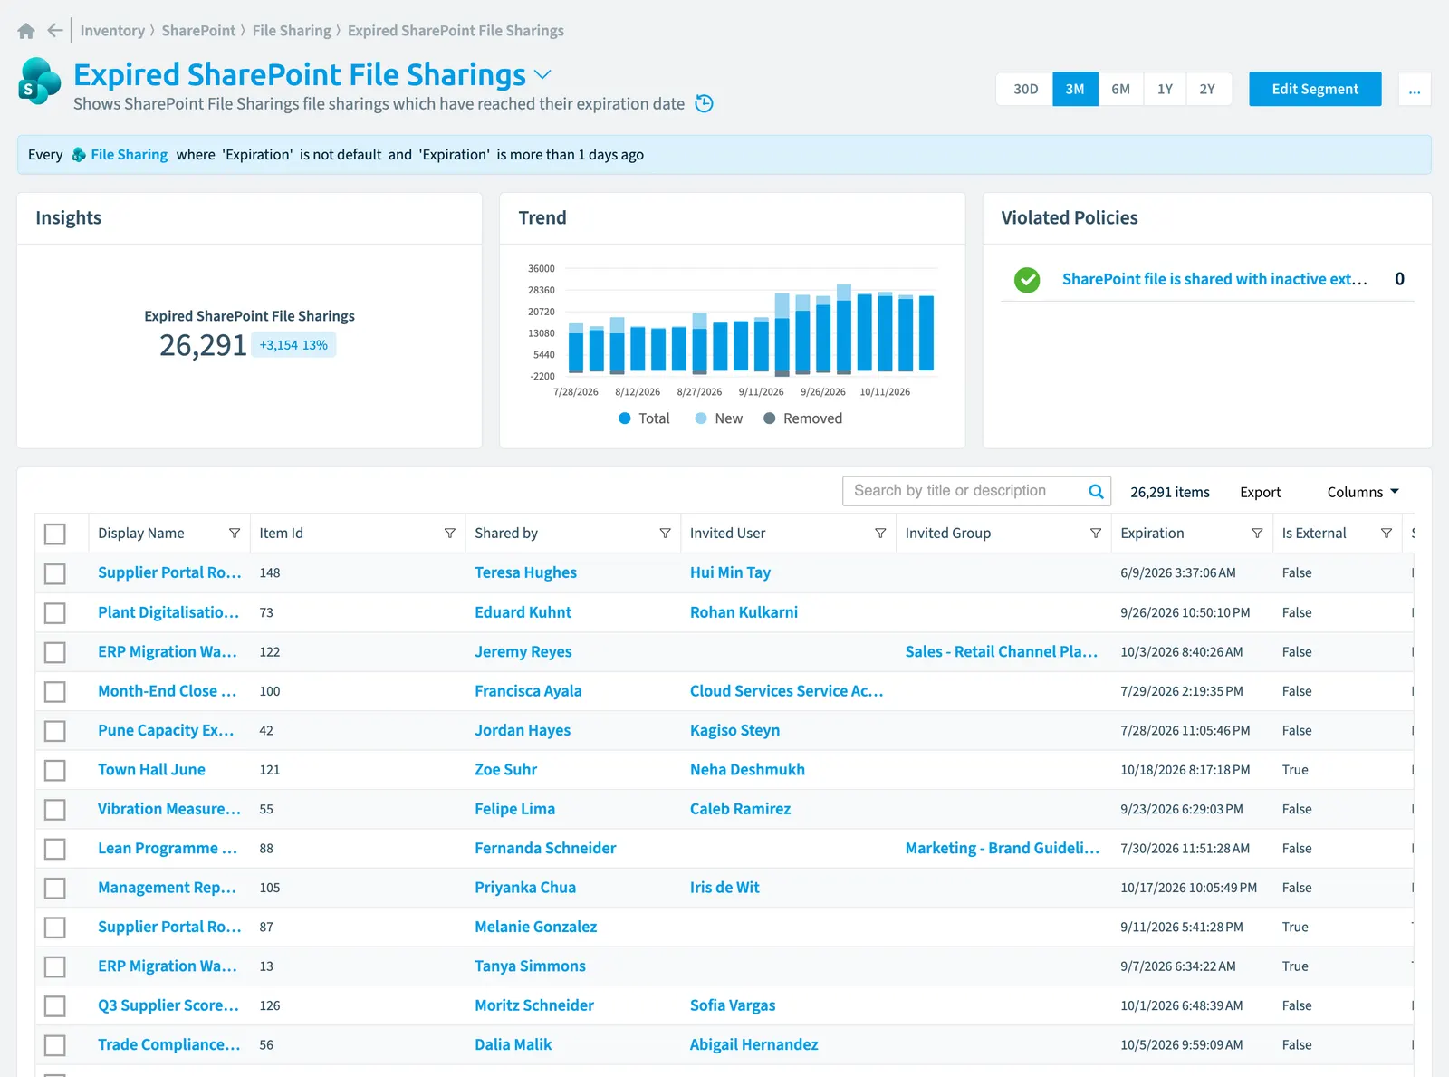Open the Invited User column filter
Image resolution: width=1449 pixels, height=1077 pixels.
[880, 534]
